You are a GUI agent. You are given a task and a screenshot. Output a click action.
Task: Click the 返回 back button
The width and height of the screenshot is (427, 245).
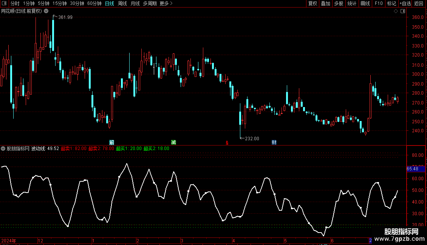tap(419, 3)
